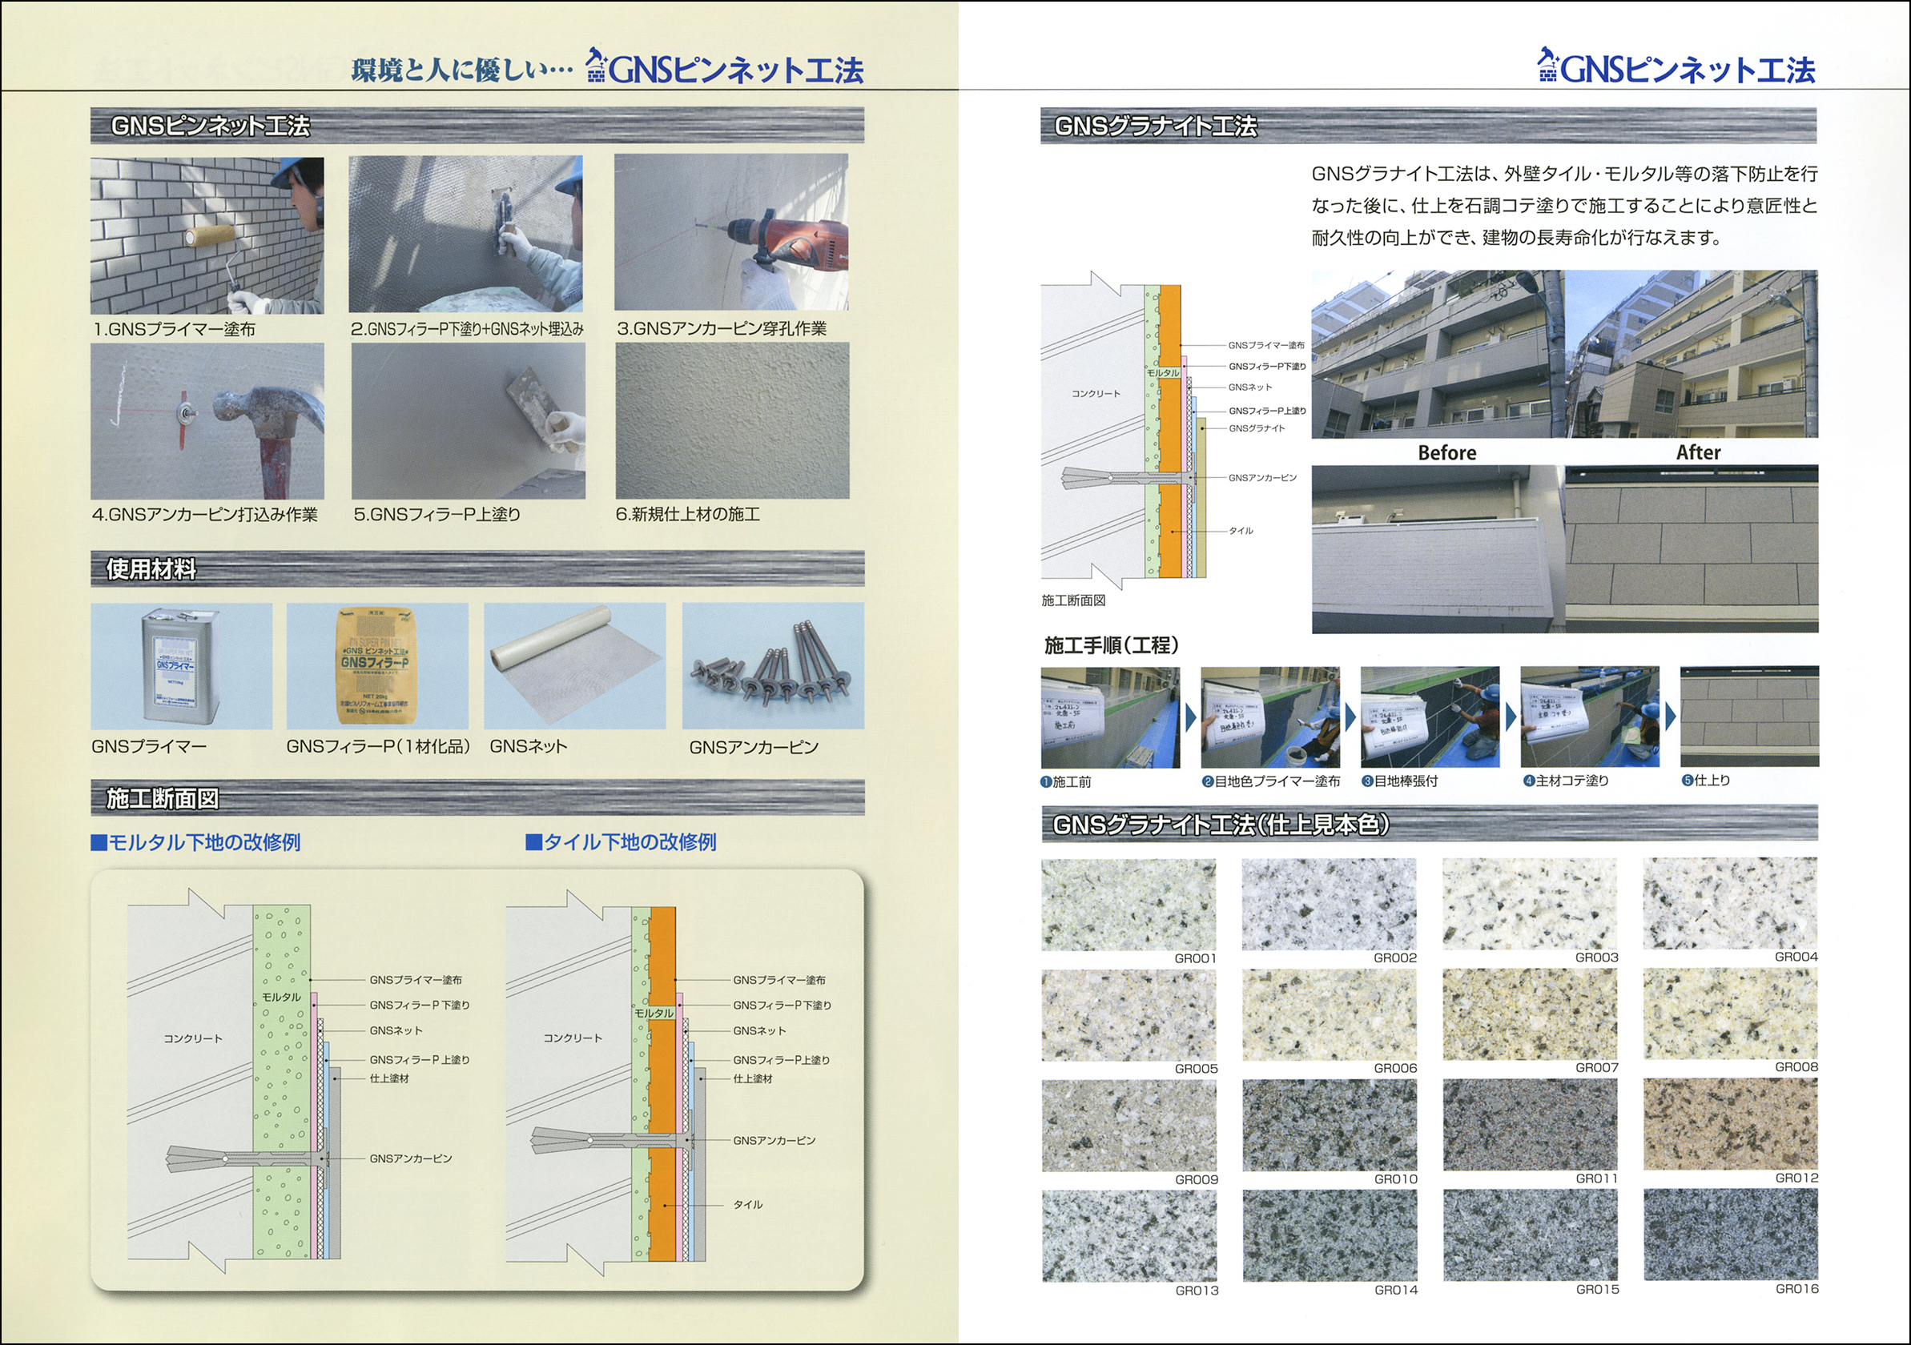Click the GR013 granite sample
This screenshot has width=1911, height=1345.
click(x=1129, y=1237)
